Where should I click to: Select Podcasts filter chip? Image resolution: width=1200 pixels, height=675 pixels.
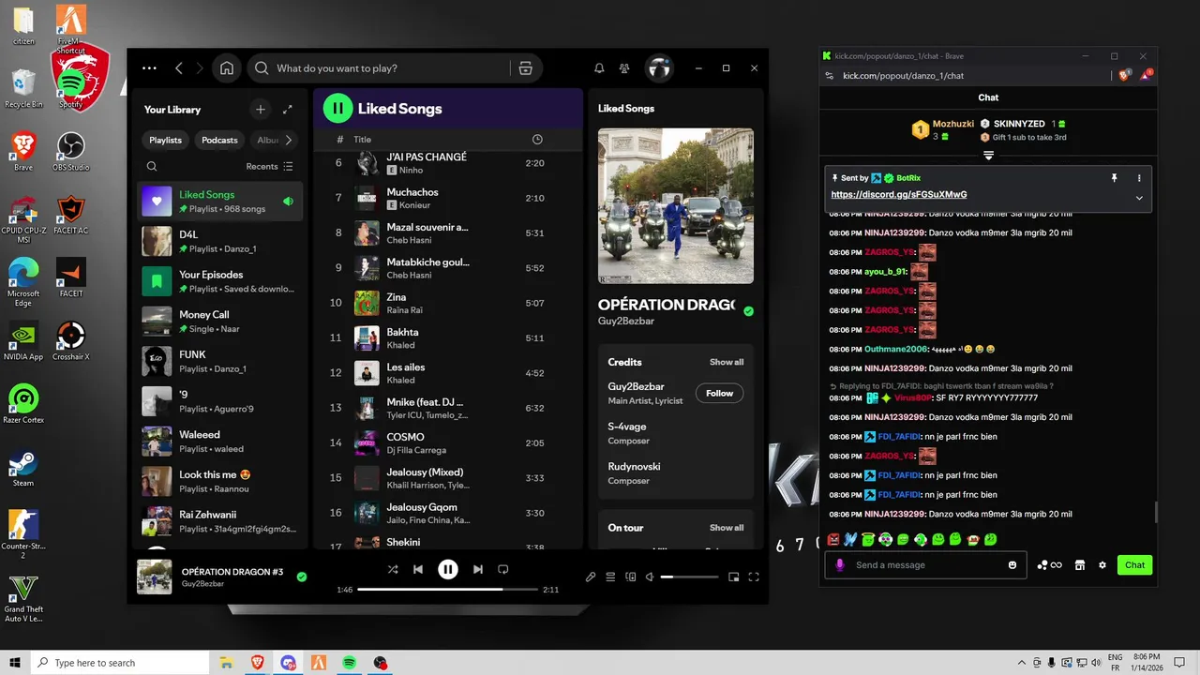click(x=219, y=140)
